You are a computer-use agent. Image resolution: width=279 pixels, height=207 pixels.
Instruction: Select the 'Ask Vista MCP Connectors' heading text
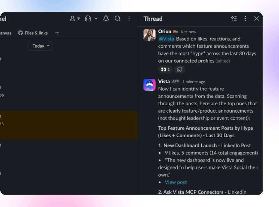click(x=193, y=192)
